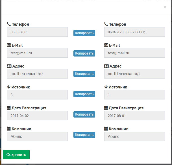Image resolution: width=172 pixels, height=165 pixels.
Task: Close the dialog with the × button
Action: (x=165, y=7)
